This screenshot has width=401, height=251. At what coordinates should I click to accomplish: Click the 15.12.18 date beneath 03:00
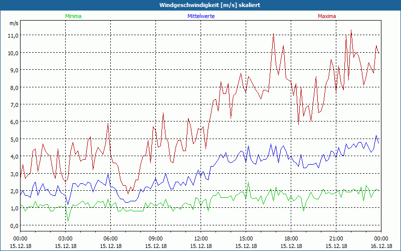[66, 246]
